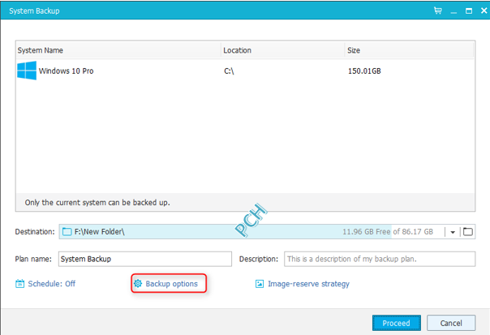Click 'Only the current system' note
The width and height of the screenshot is (490, 335).
pyautogui.click(x=97, y=203)
